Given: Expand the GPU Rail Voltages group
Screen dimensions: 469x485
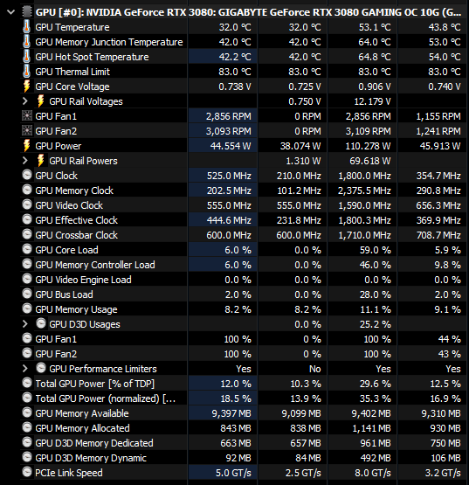Looking at the screenshot, I should (25, 101).
